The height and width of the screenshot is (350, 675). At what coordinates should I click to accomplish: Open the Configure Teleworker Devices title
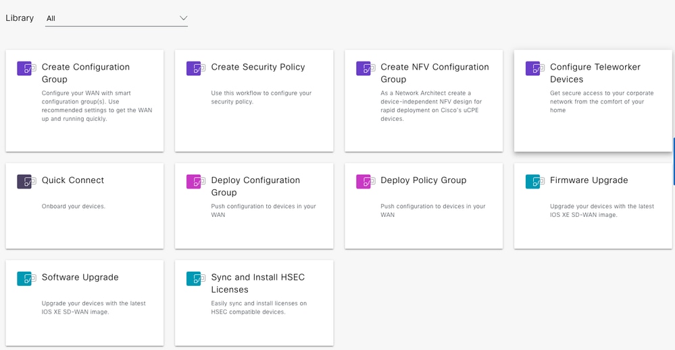595,73
